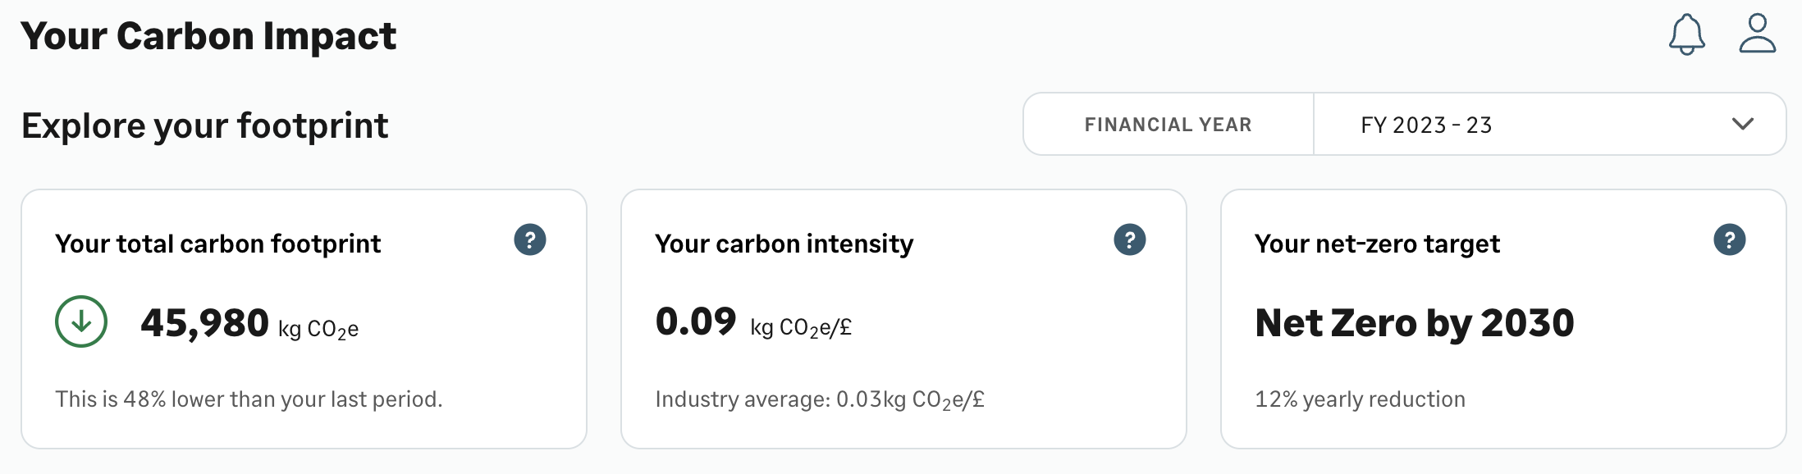Image resolution: width=1802 pixels, height=474 pixels.
Task: Open the user profile icon
Action: [1757, 34]
